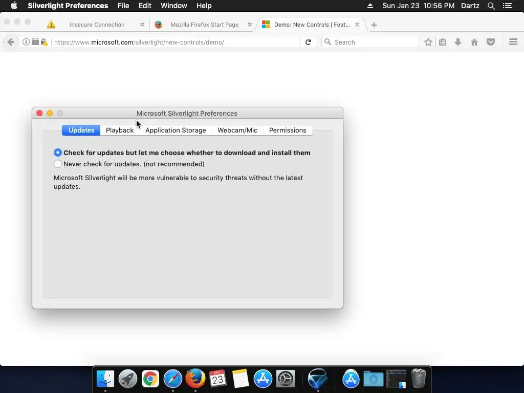Image resolution: width=524 pixels, height=393 pixels.
Task: Go to Firefox home page icon
Action: click(474, 42)
